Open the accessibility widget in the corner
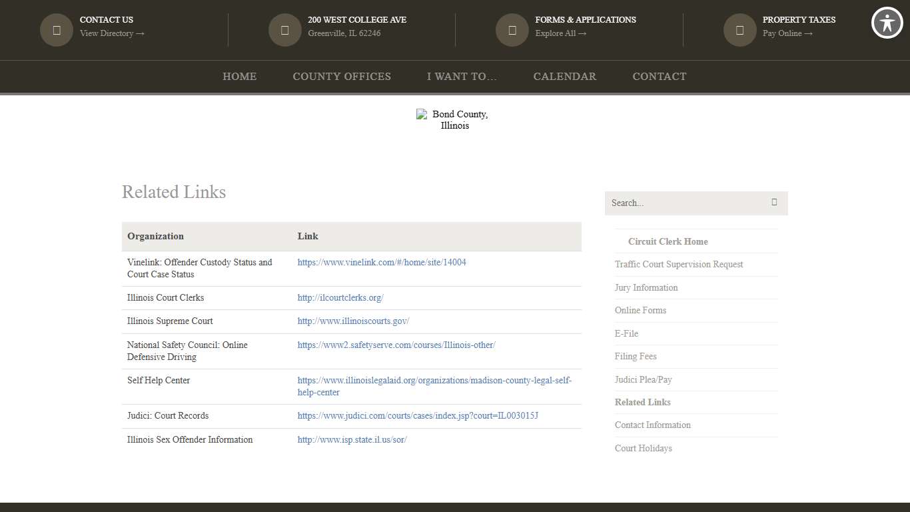 (x=887, y=23)
